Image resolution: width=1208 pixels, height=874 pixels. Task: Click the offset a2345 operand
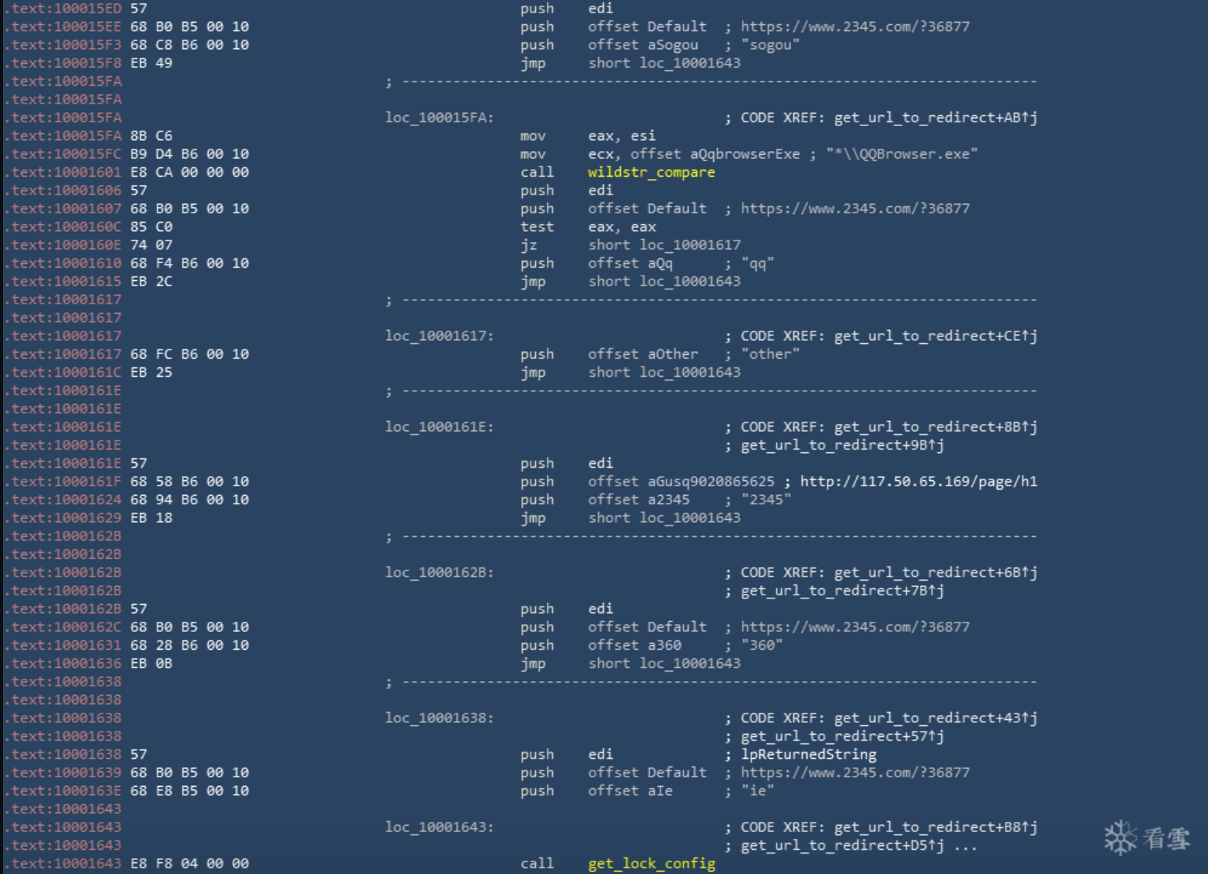(638, 500)
